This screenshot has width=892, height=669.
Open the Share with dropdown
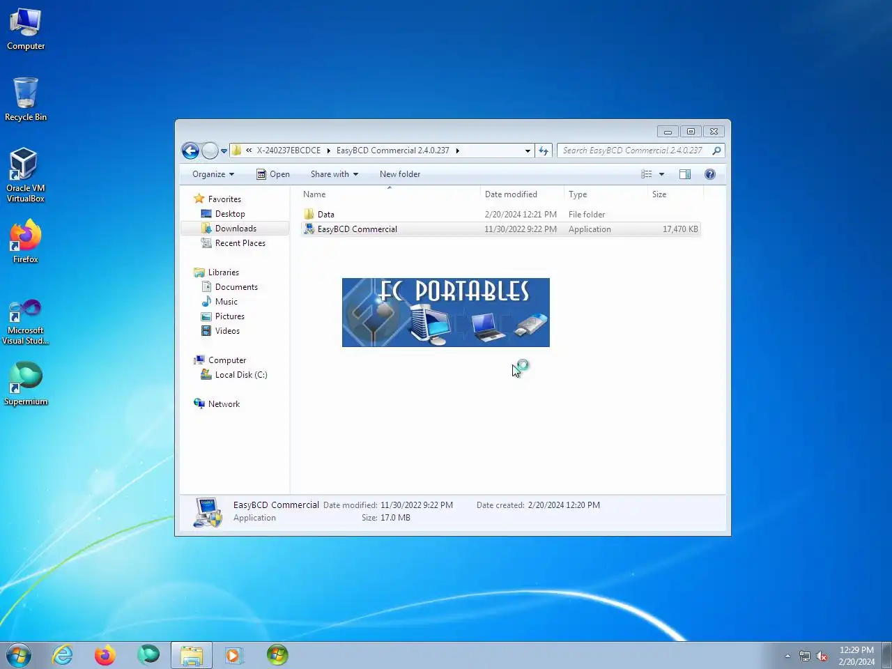coord(334,174)
